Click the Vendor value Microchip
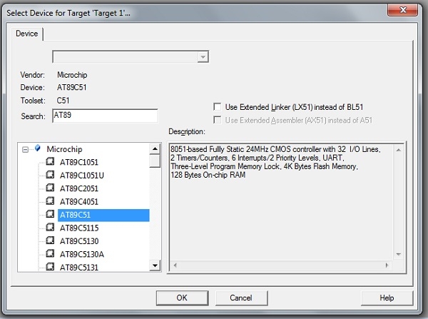 (72, 75)
